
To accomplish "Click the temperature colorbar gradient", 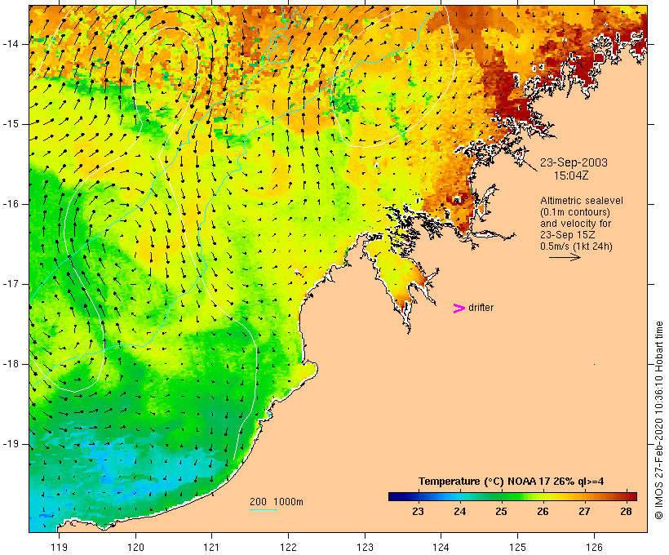I will (x=512, y=496).
